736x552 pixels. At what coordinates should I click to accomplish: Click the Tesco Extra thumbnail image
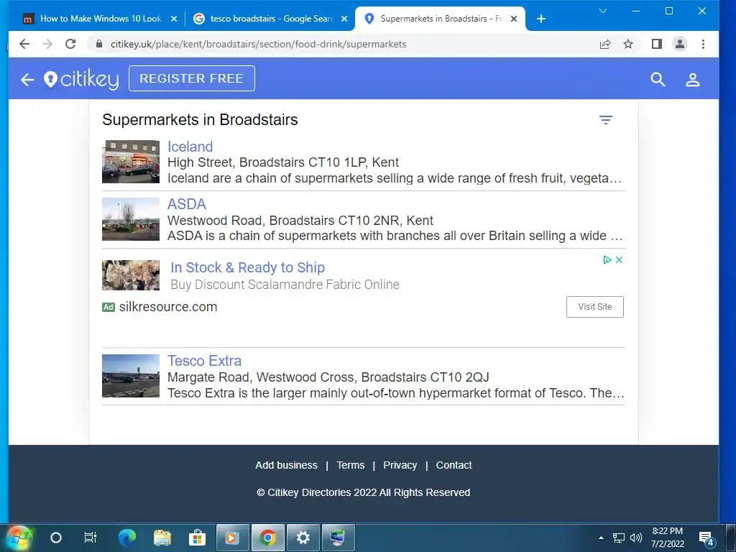[x=131, y=376]
